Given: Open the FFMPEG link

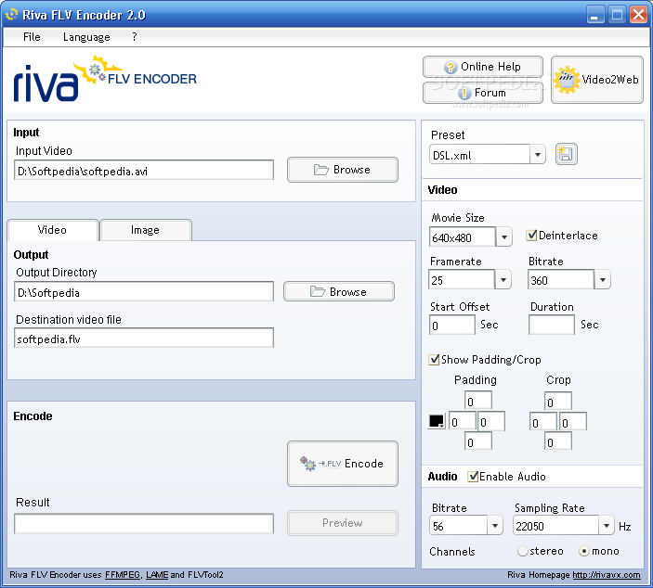Looking at the screenshot, I should [x=123, y=575].
